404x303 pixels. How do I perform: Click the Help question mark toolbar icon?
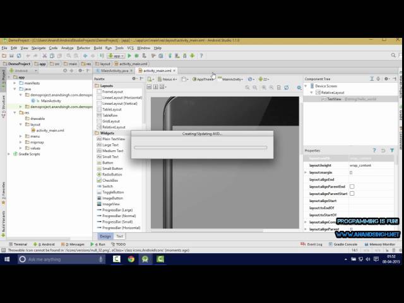[x=201, y=56]
